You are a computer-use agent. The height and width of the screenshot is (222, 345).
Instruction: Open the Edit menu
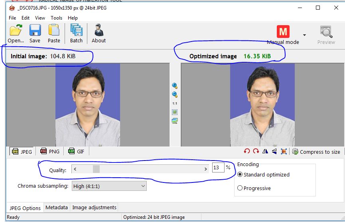pyautogui.click(x=26, y=18)
